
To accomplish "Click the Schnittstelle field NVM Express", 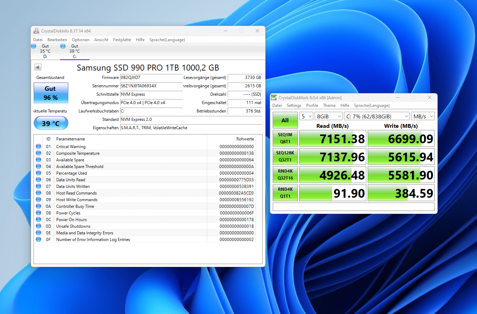I will [x=151, y=94].
